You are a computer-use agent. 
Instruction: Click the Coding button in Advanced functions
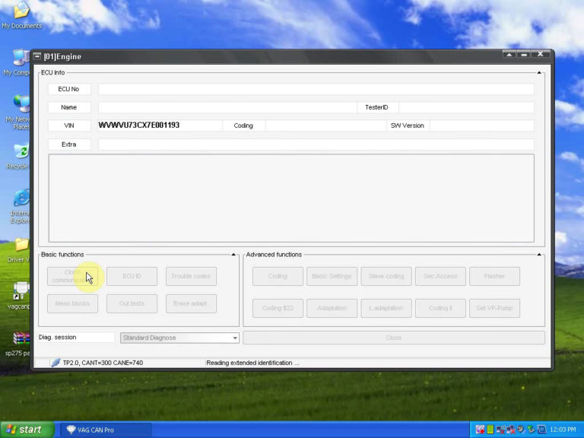coord(278,276)
